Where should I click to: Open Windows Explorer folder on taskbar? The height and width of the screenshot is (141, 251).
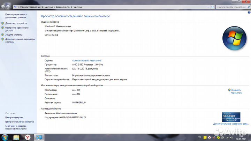[x=16, y=138]
